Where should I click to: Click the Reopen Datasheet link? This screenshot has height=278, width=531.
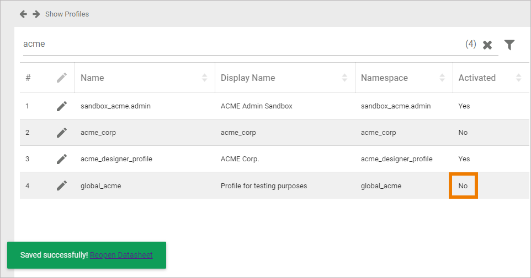(x=121, y=255)
